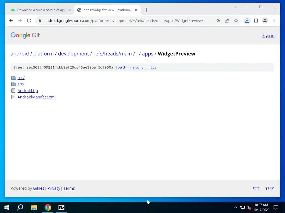Viewport: 285px width, 213px height.
Task: Open the development breadcrumb link
Action: (x=73, y=54)
